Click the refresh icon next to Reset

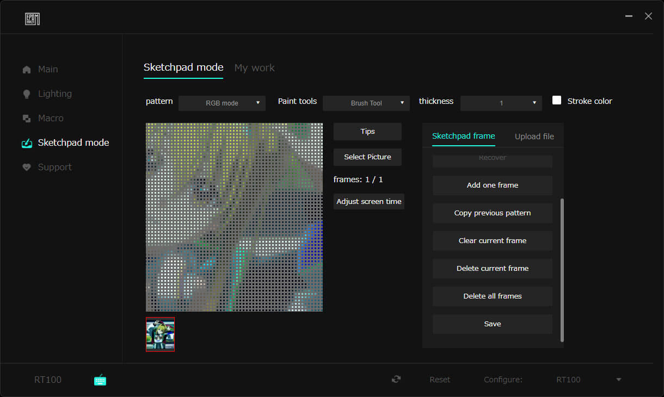pos(396,380)
